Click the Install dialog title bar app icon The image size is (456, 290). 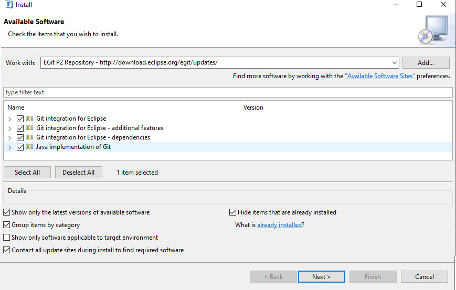coord(9,4)
